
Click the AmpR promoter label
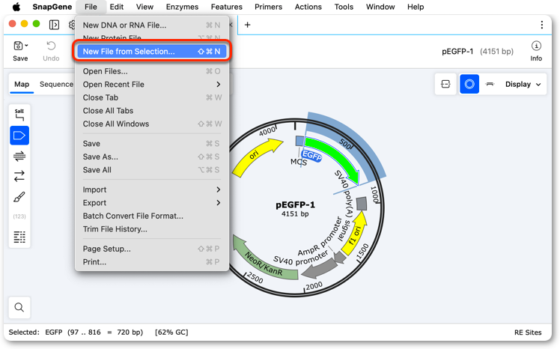pyautogui.click(x=320, y=236)
